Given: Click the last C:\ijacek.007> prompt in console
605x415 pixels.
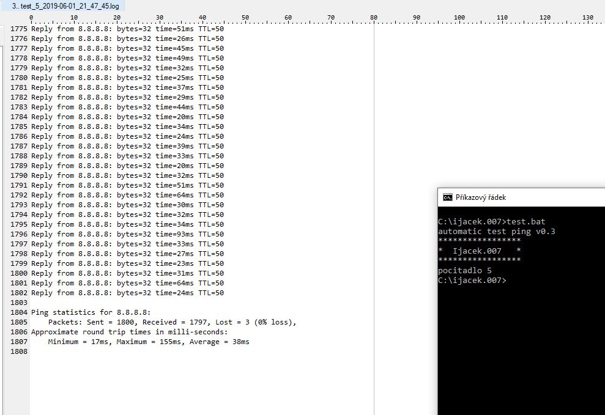Looking at the screenshot, I should point(472,281).
